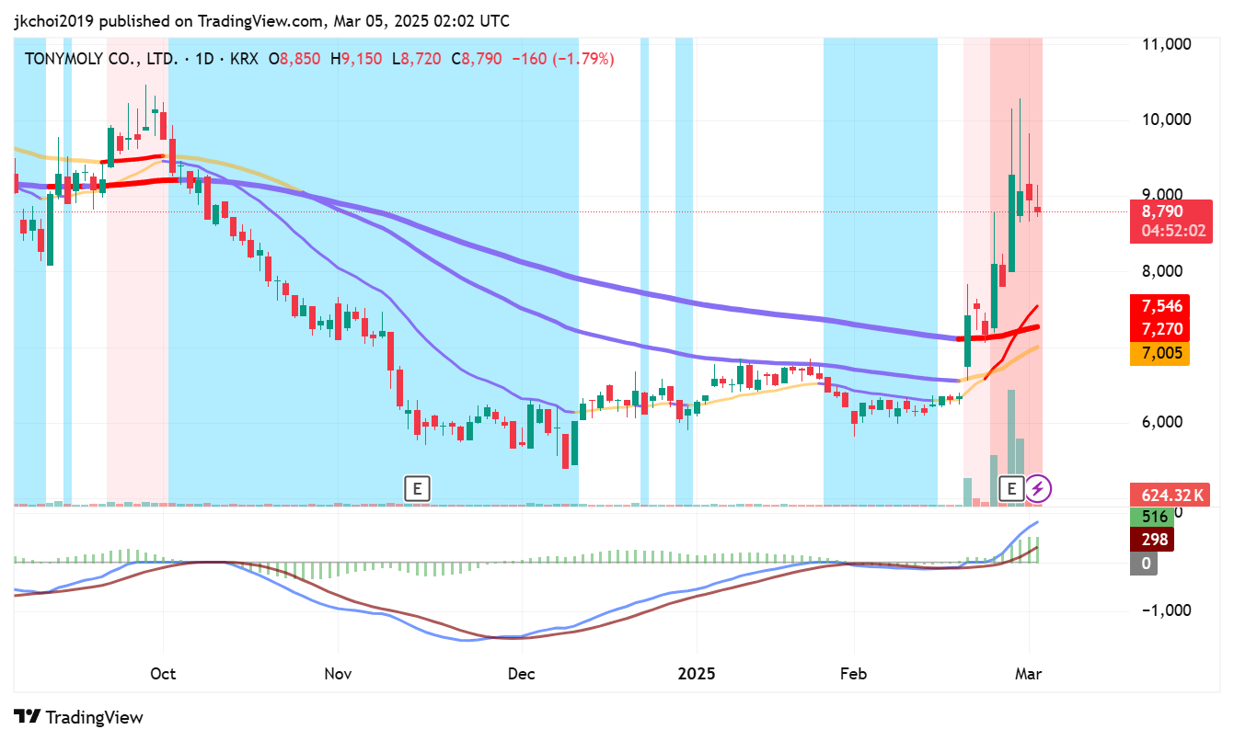1234x741 pixels.
Task: Click the −160 (−1.79%) change value
Action: (x=563, y=59)
